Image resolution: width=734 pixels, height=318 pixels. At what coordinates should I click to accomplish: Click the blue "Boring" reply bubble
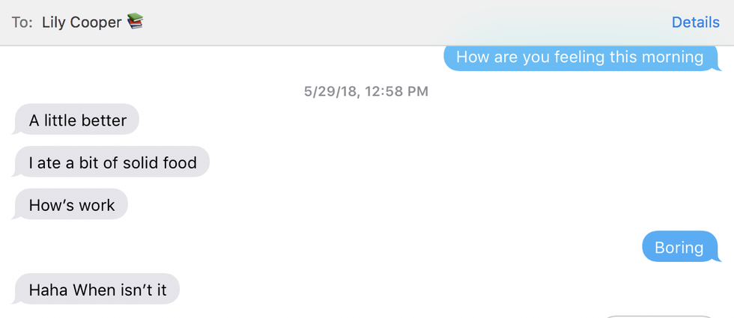coord(679,248)
